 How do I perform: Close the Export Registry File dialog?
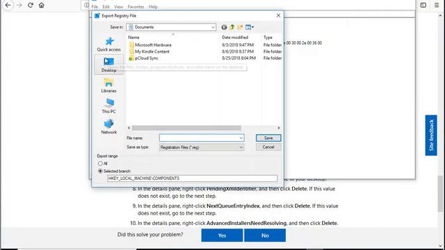pyautogui.click(x=278, y=15)
